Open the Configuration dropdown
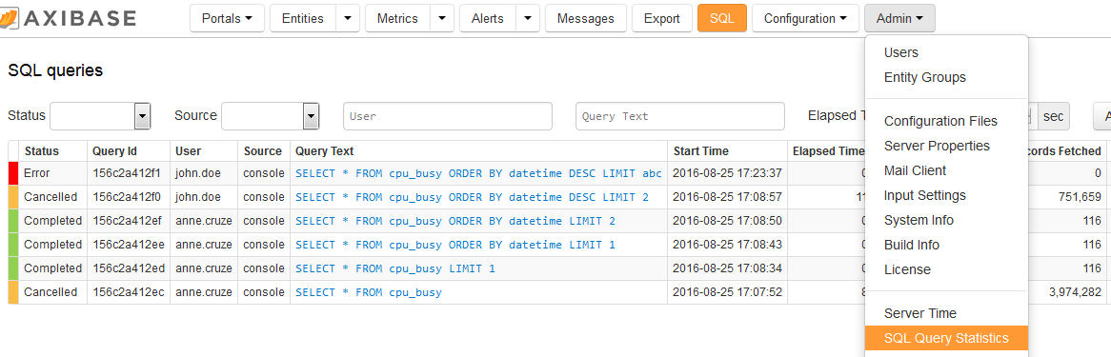This screenshot has width=1111, height=357. (805, 18)
